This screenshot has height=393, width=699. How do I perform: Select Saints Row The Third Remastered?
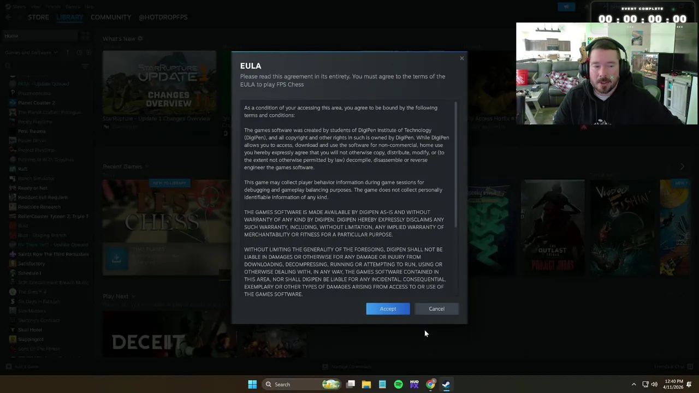pyautogui.click(x=53, y=254)
